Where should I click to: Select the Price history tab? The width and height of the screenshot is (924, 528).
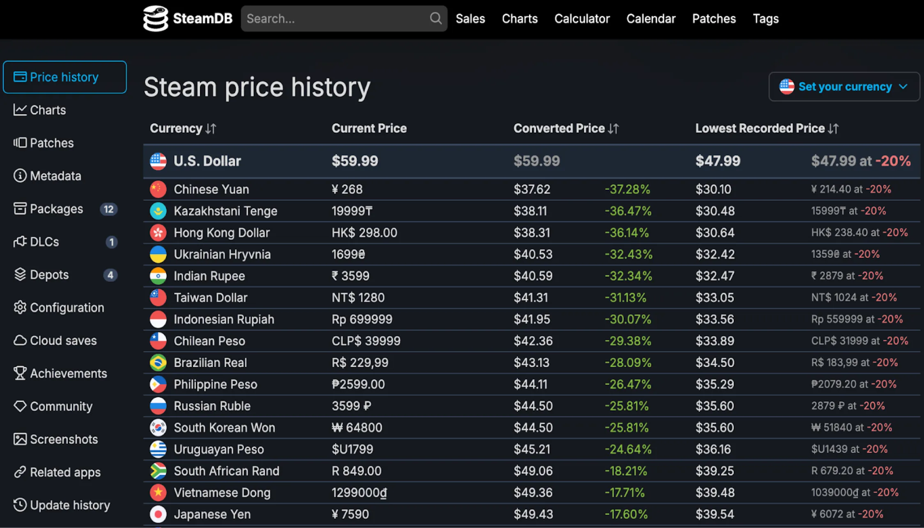[64, 77]
